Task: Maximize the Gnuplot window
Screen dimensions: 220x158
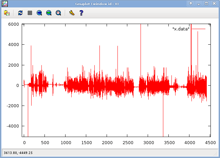Action: [x=206, y=3]
